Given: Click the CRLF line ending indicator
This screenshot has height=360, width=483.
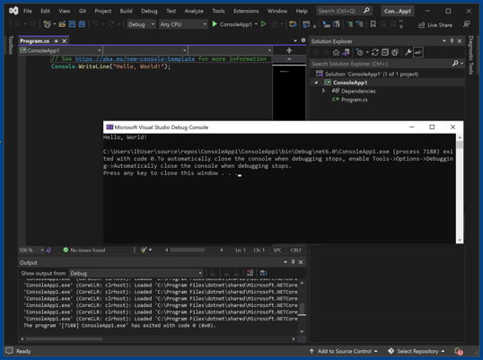Looking at the screenshot, I should tap(295, 250).
